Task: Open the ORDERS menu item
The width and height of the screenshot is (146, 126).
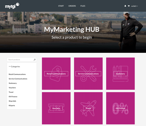Action: 72,6
